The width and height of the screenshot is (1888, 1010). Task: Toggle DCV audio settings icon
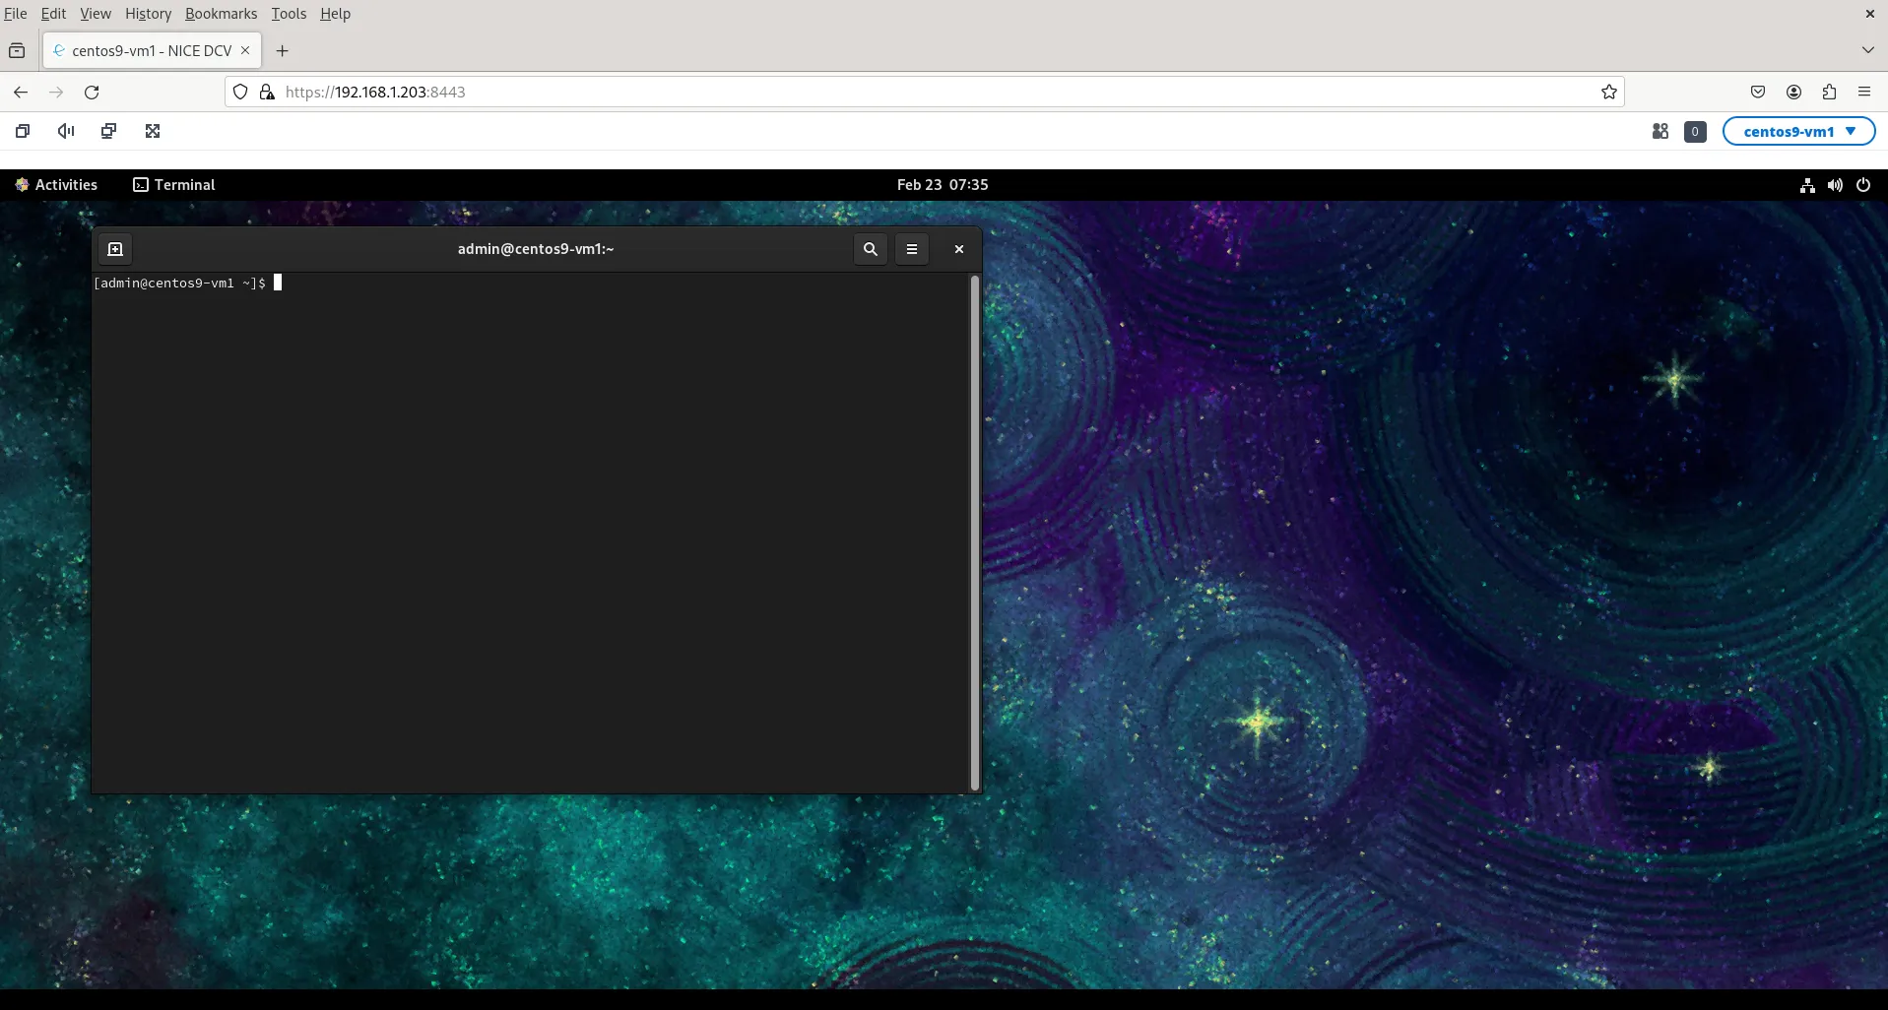tap(66, 131)
